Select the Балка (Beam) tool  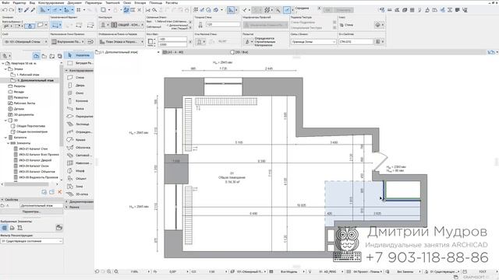pos(79,109)
